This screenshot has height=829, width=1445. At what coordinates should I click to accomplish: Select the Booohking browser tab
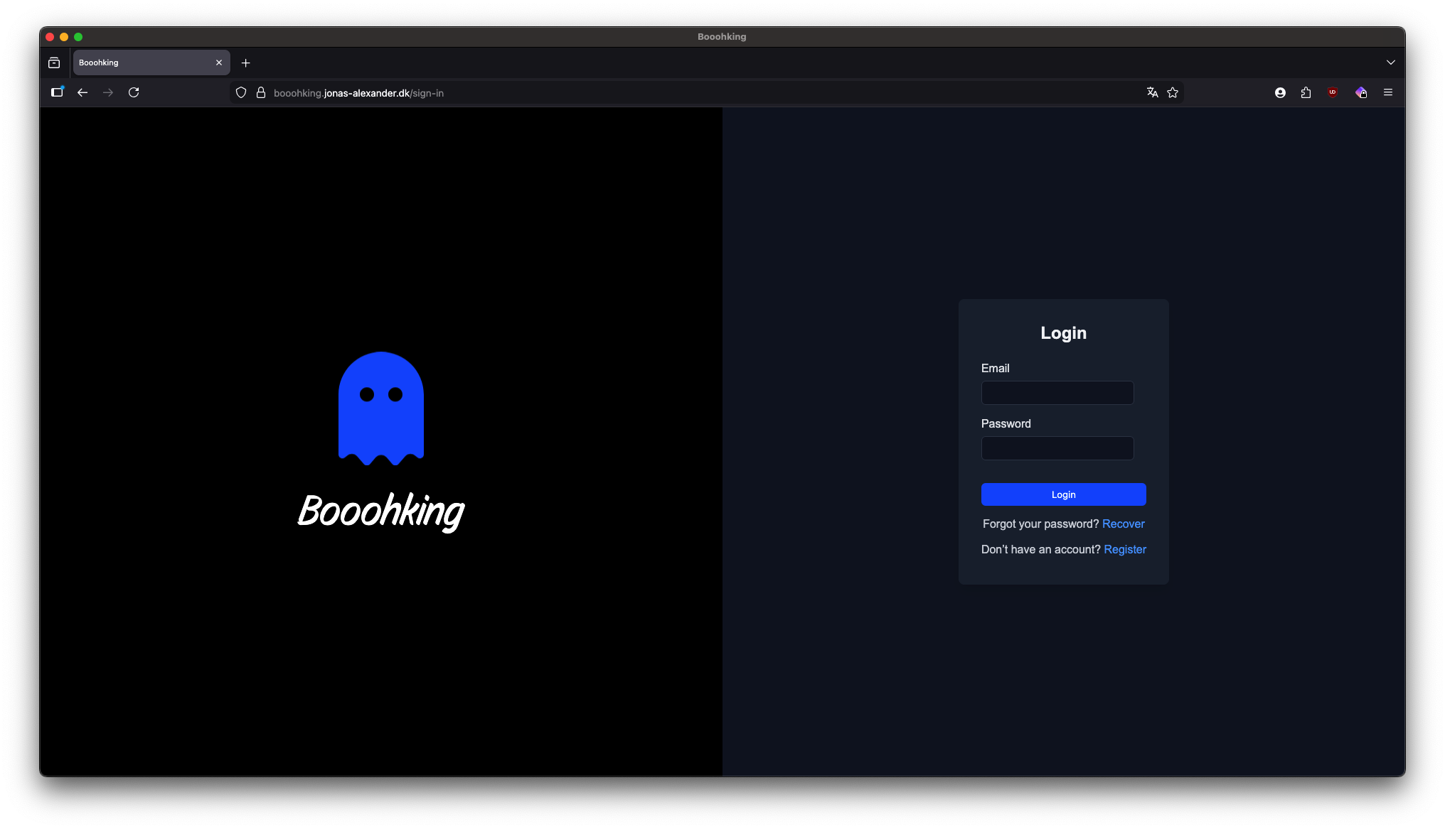click(142, 63)
